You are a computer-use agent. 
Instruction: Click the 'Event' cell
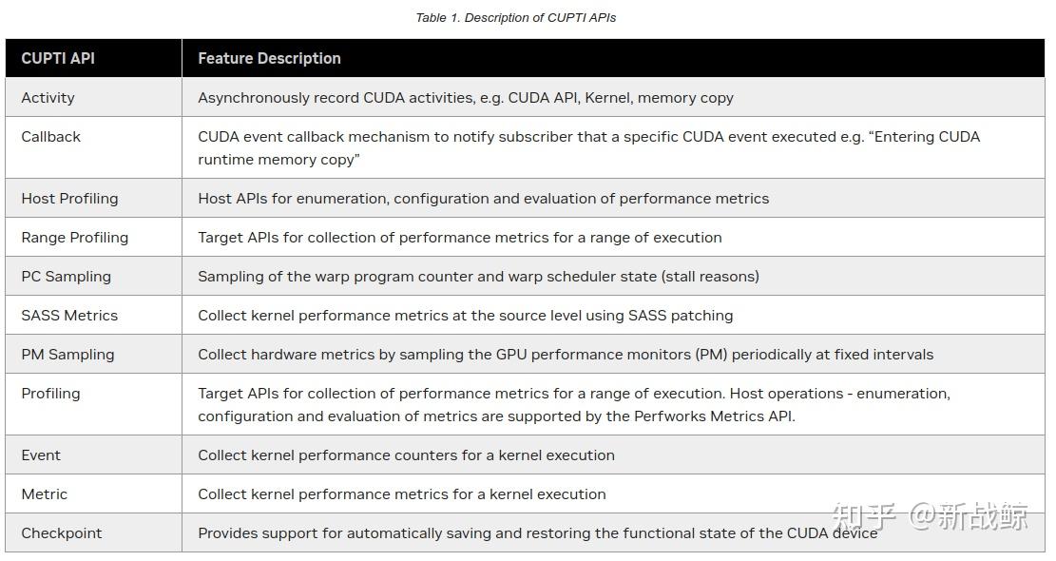(41, 455)
